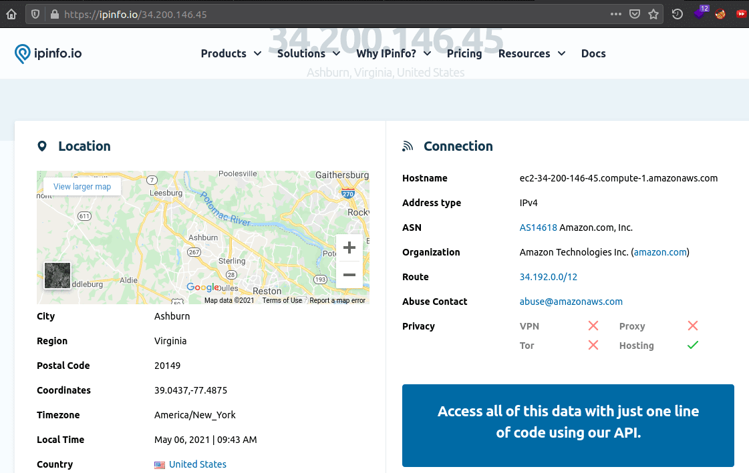The height and width of the screenshot is (473, 749).
Task: Open page actions three-dot menu
Action: coord(616,14)
